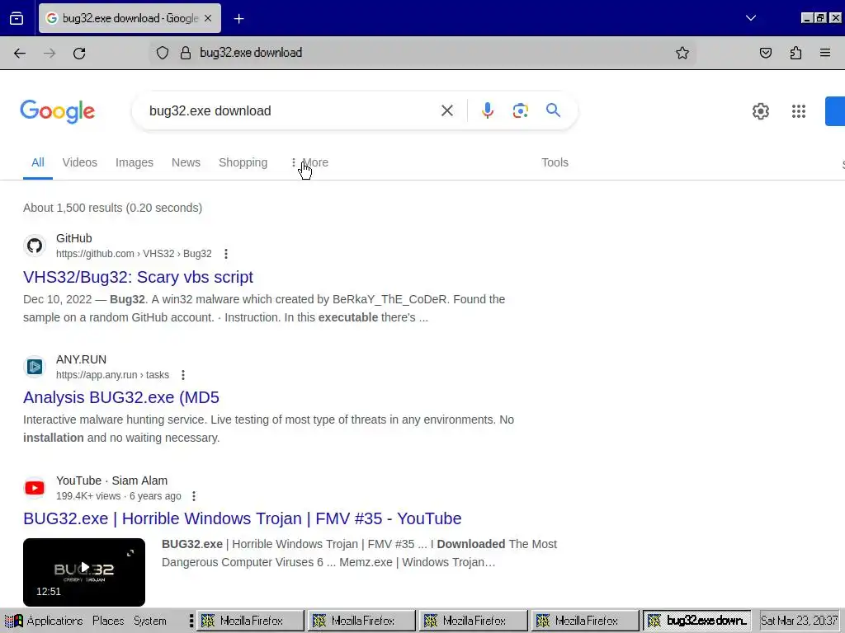Select the All results tab
Viewport: 845px width, 633px height.
point(38,162)
